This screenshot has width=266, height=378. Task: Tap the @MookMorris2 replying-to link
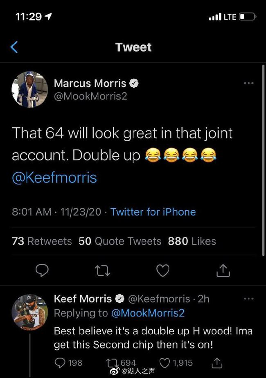[147, 313]
